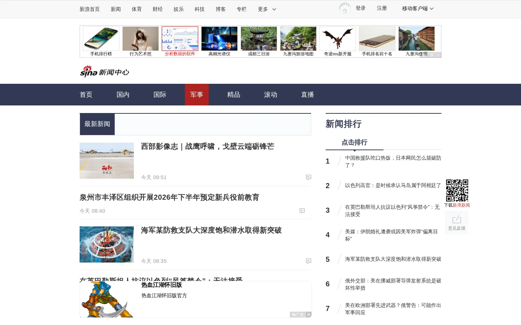Open ranked story 俄外交部 about 挪威
521x325 pixels.
click(393, 284)
